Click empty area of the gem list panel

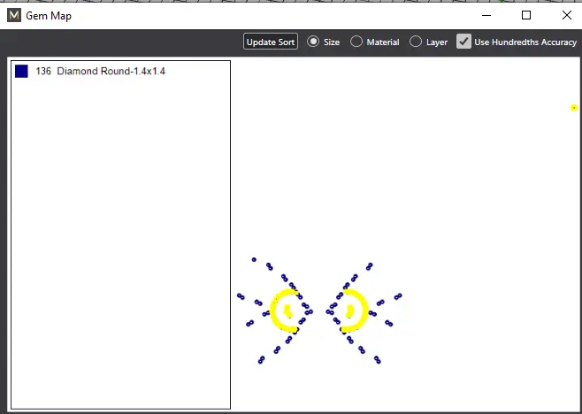coord(119,248)
